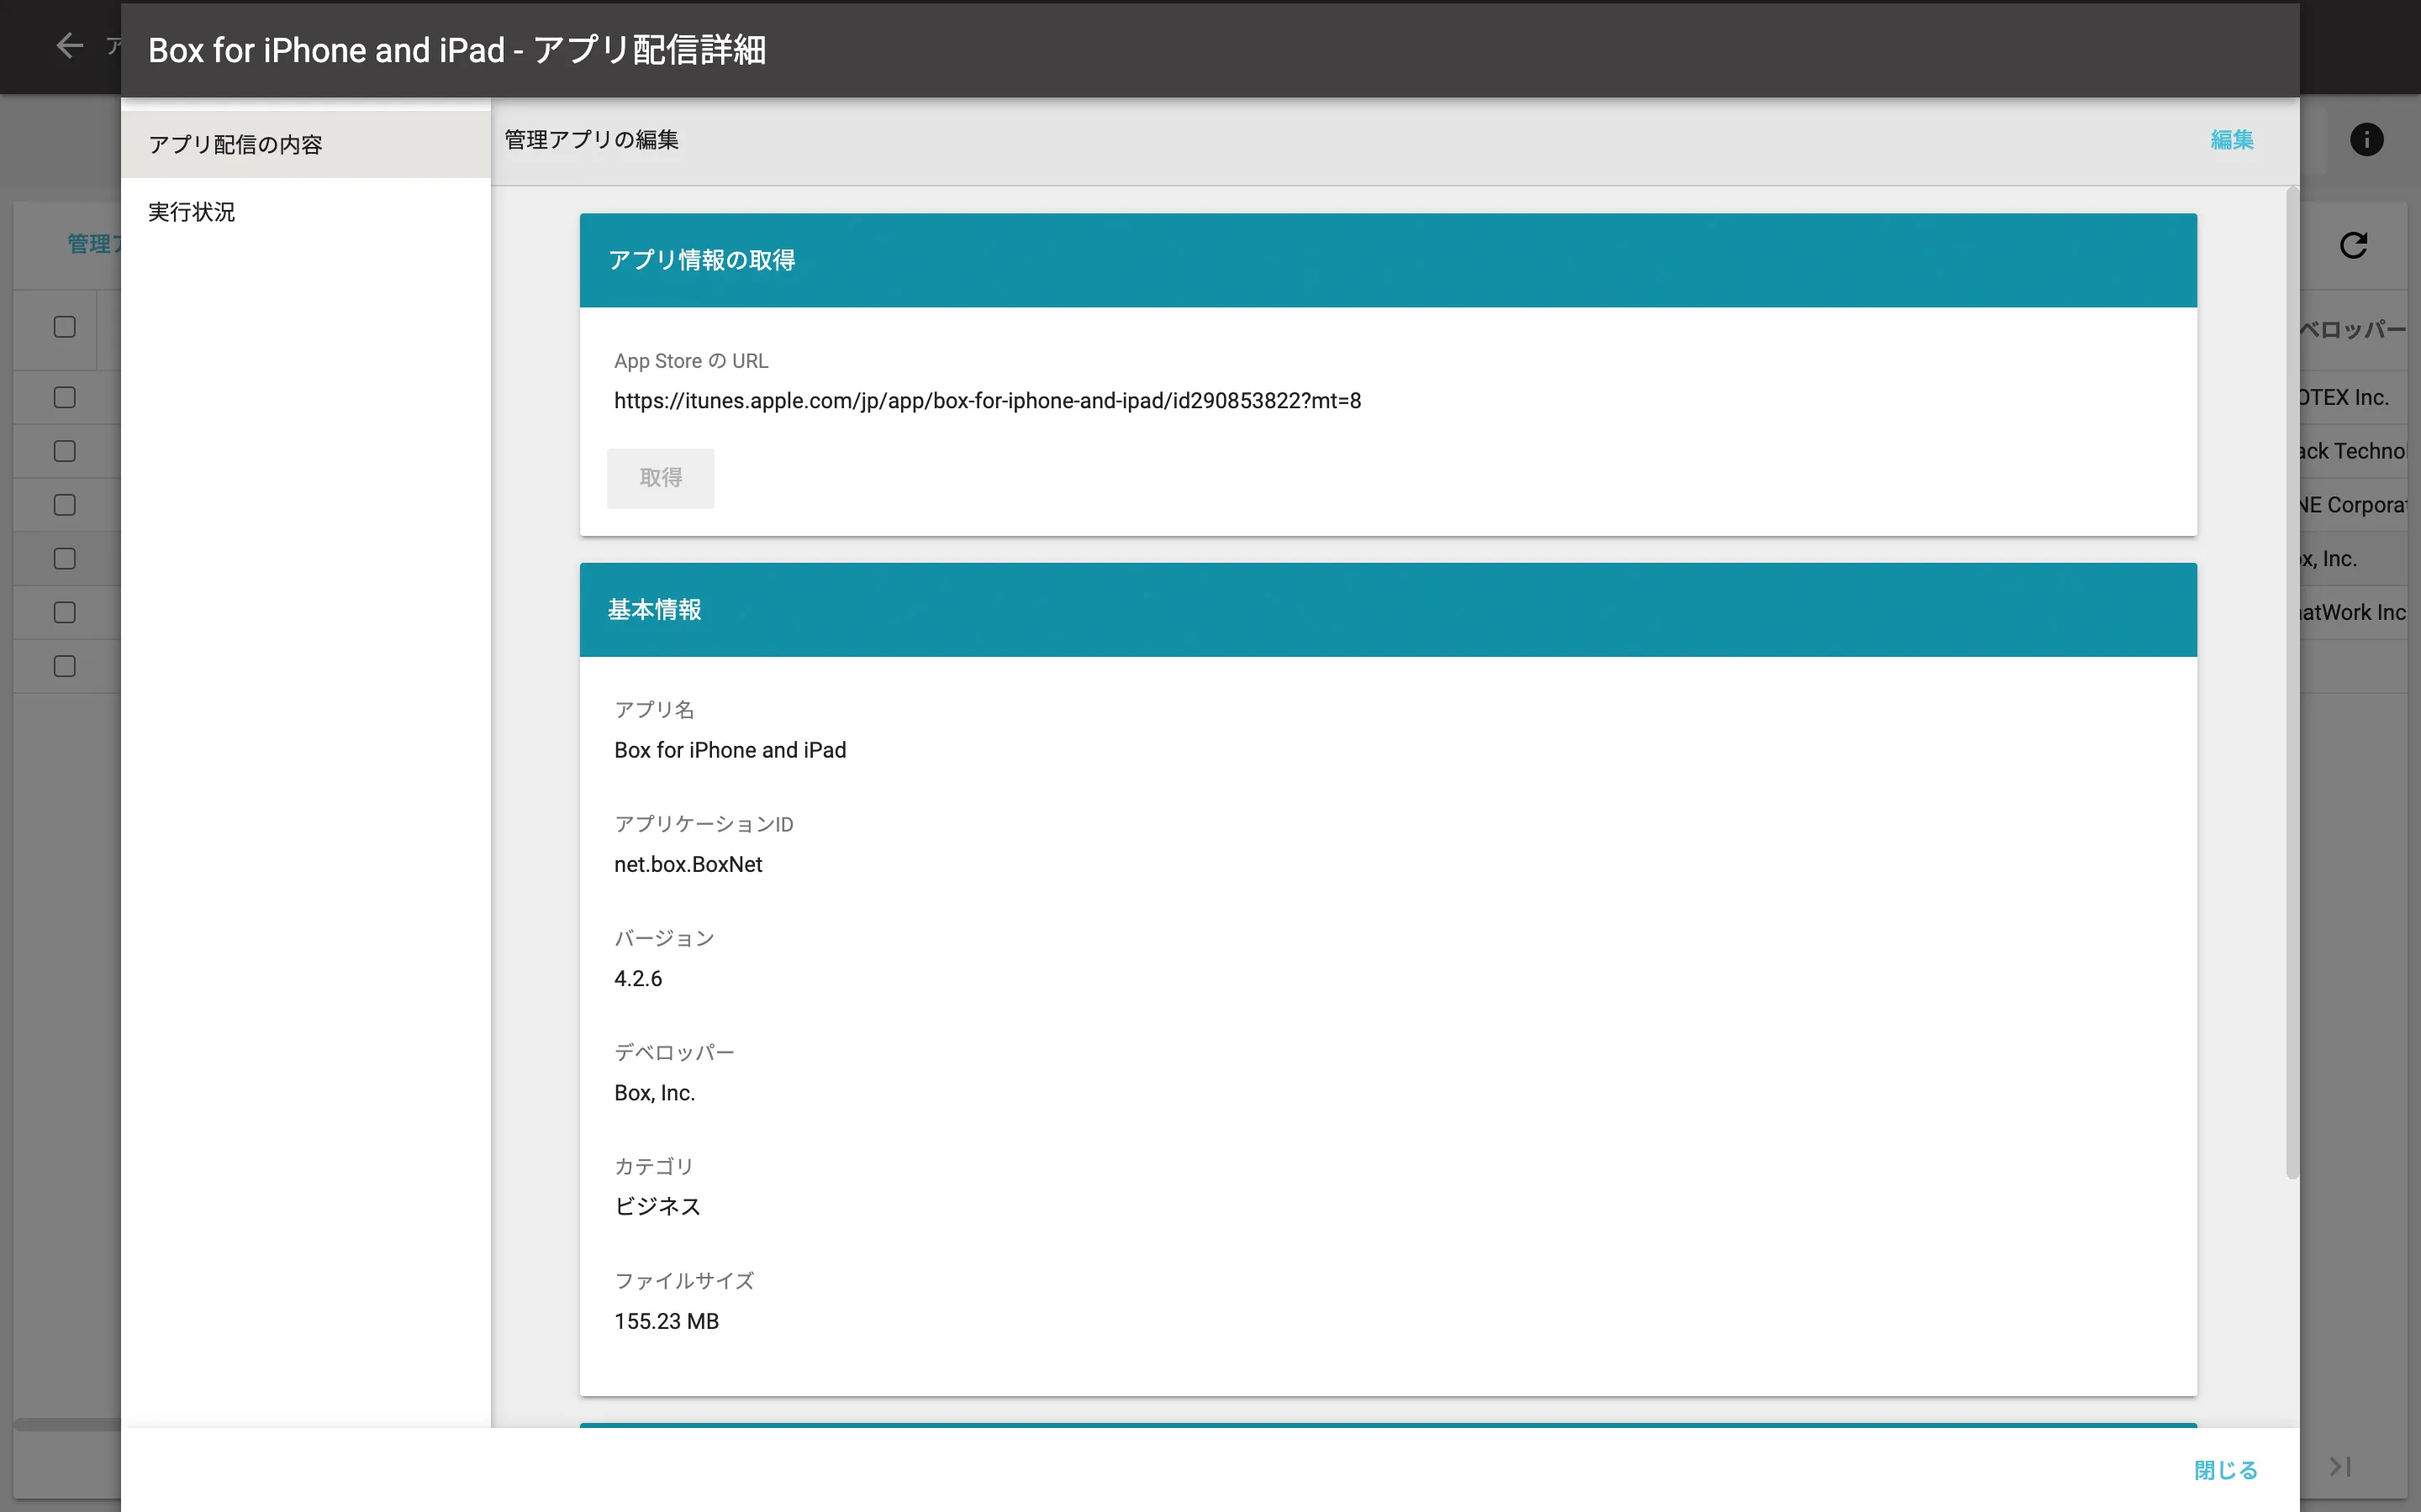Click the category value ビジネス

657,1207
